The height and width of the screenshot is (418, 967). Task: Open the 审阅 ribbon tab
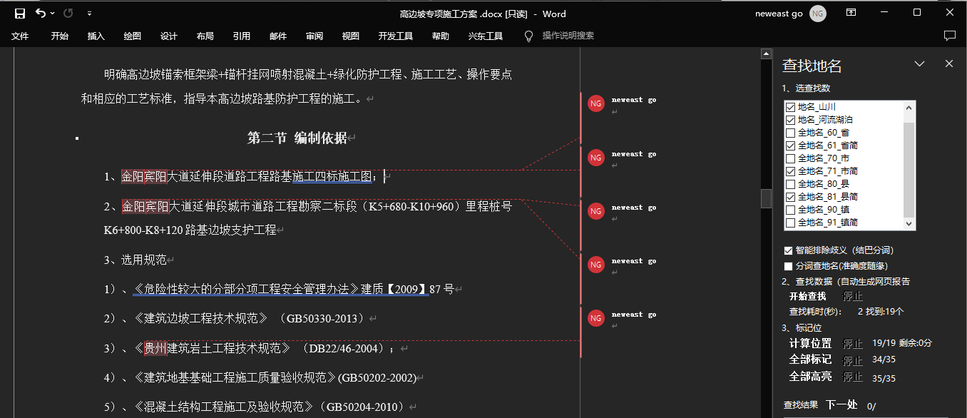point(314,36)
